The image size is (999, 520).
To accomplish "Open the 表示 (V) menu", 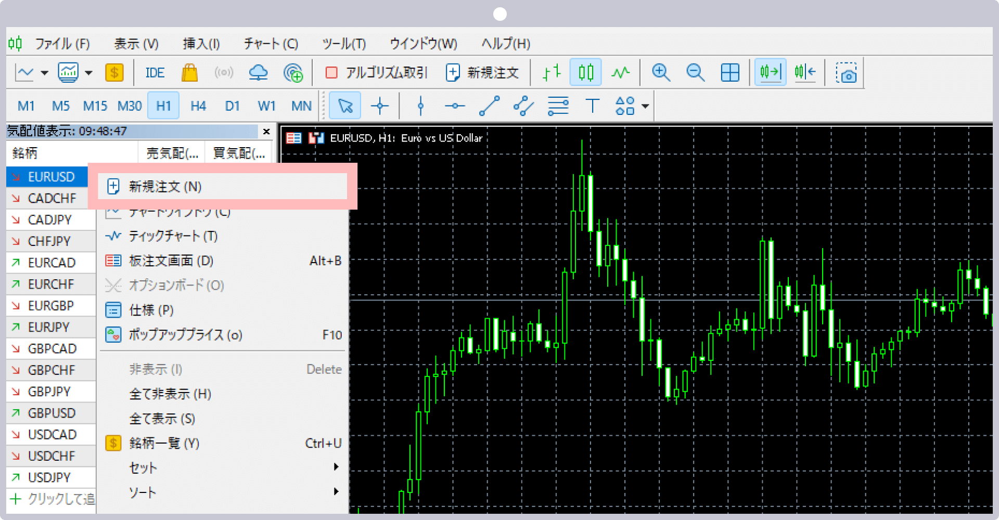I will 136,44.
